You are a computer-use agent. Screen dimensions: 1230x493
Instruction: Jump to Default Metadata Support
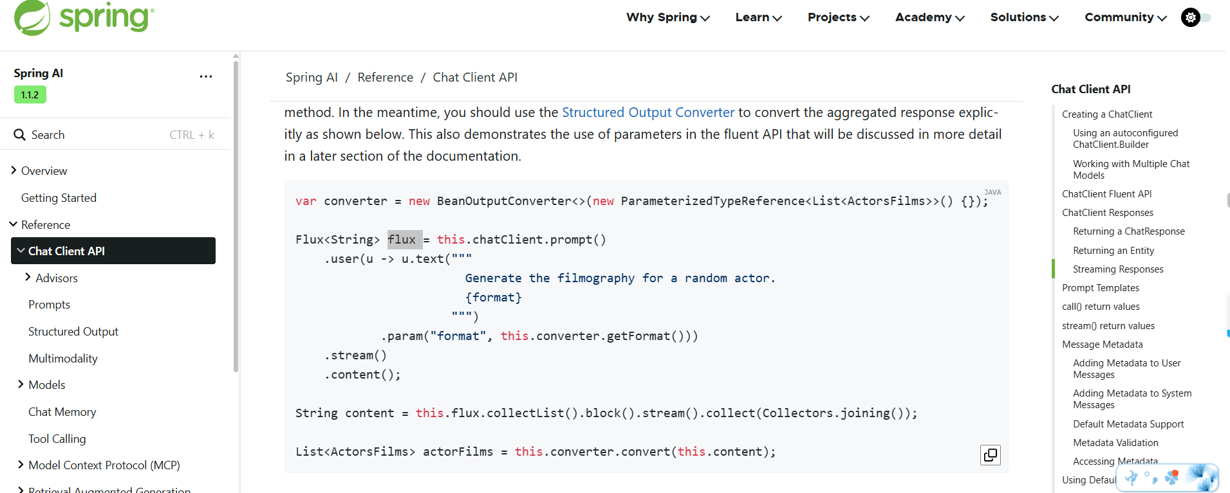click(x=1128, y=424)
